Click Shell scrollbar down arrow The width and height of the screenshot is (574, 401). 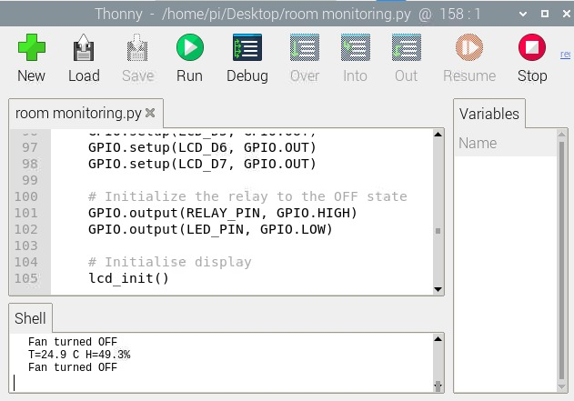[x=438, y=386]
